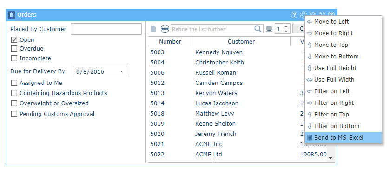Viewport: 390px width, 174px height.
Task: Click the collapse-inward arrows icon in header
Action: coord(313,13)
